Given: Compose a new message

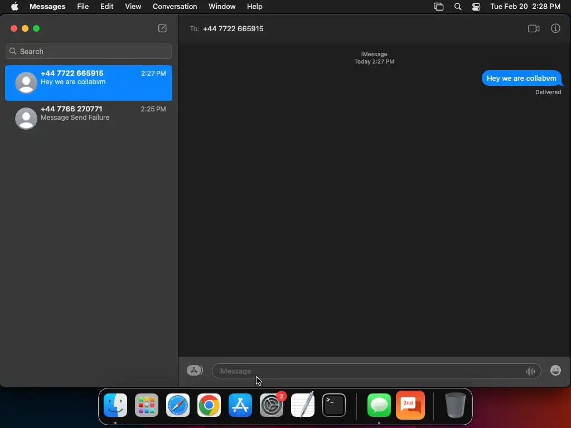Looking at the screenshot, I should click(x=162, y=28).
